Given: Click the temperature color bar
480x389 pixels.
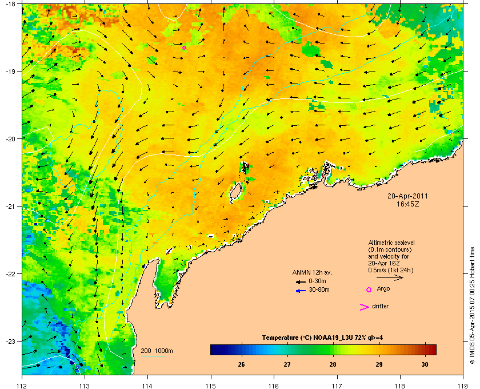Looking at the screenshot, I should click(x=323, y=350).
